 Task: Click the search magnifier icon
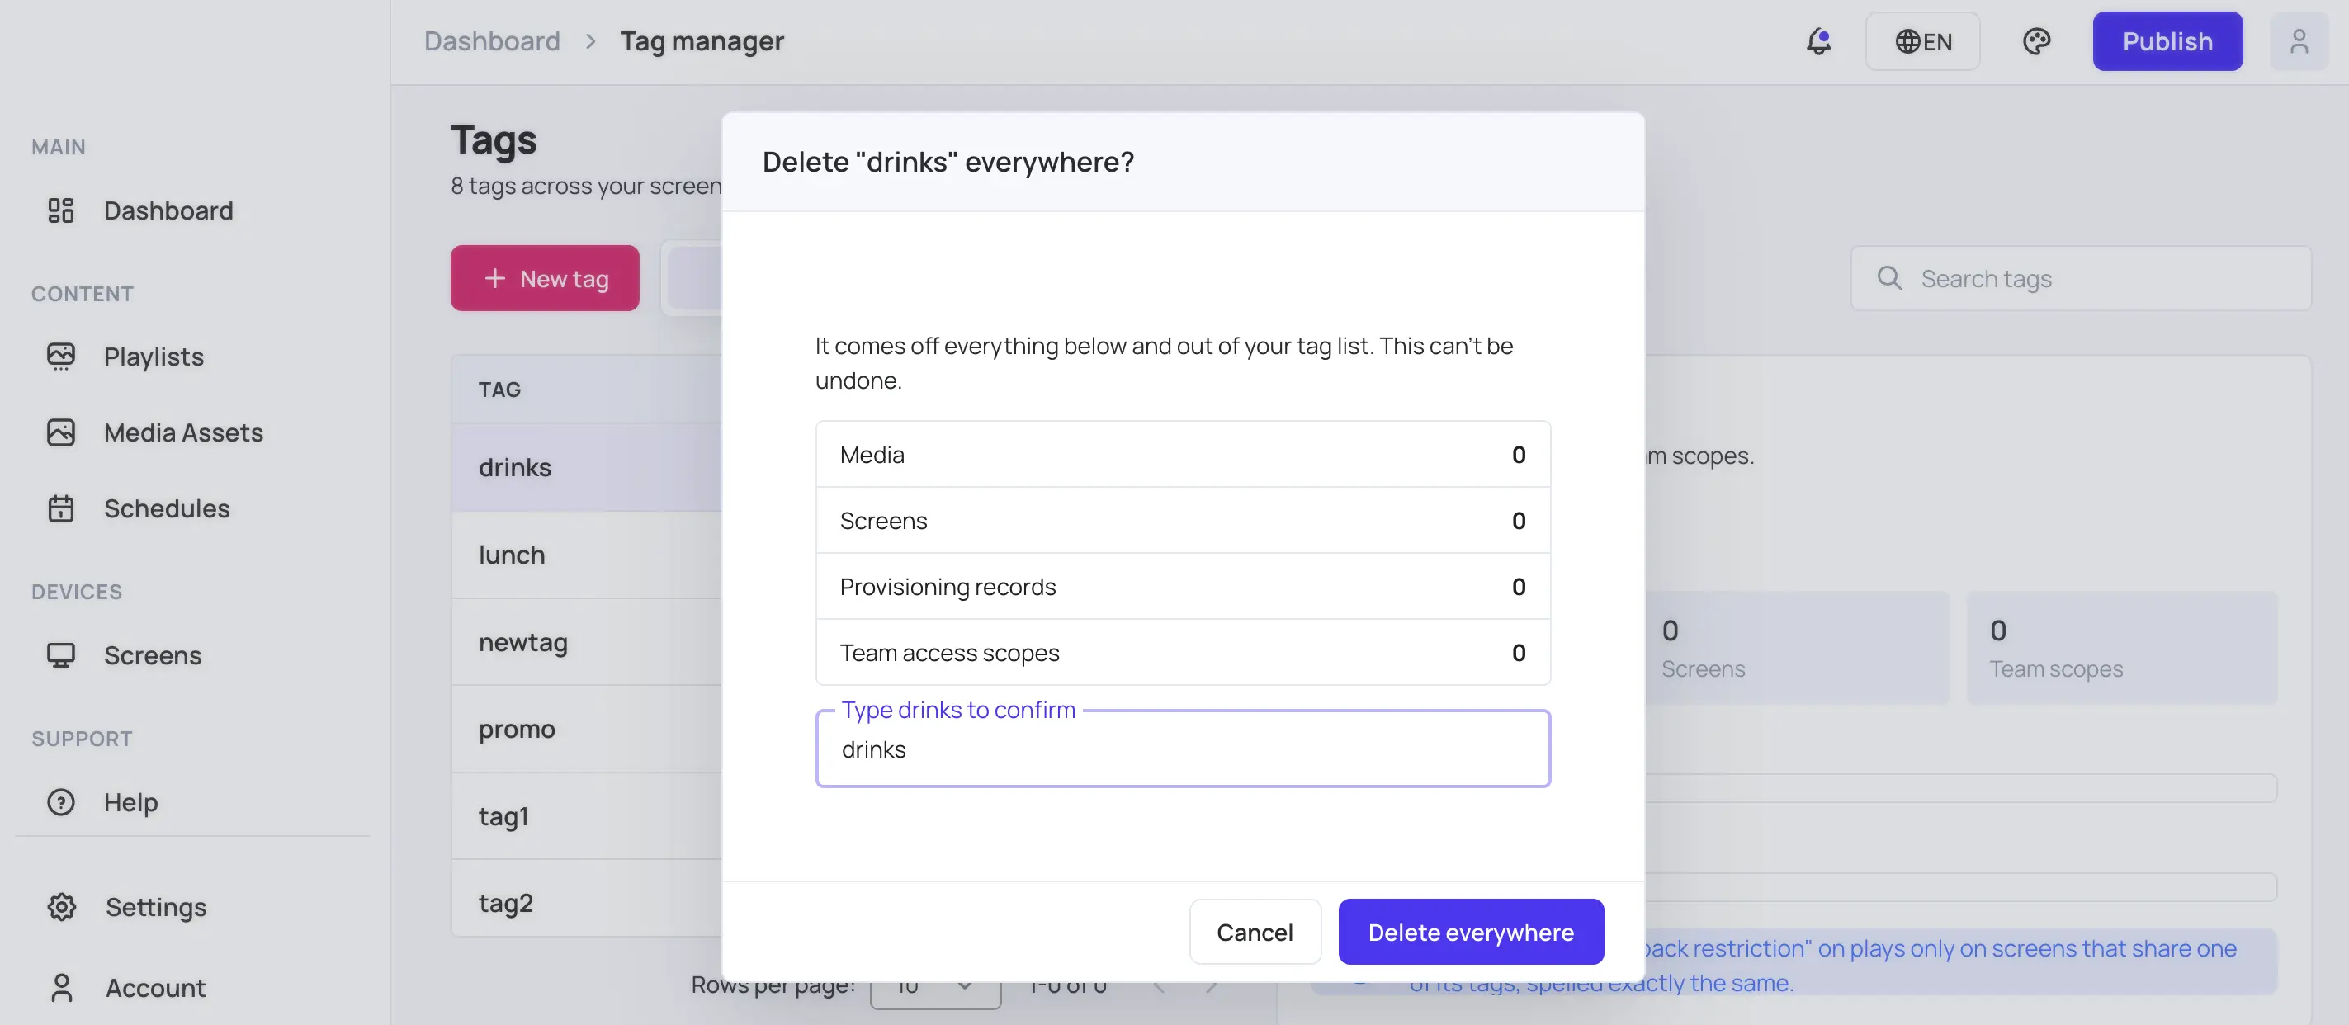[x=1889, y=278]
